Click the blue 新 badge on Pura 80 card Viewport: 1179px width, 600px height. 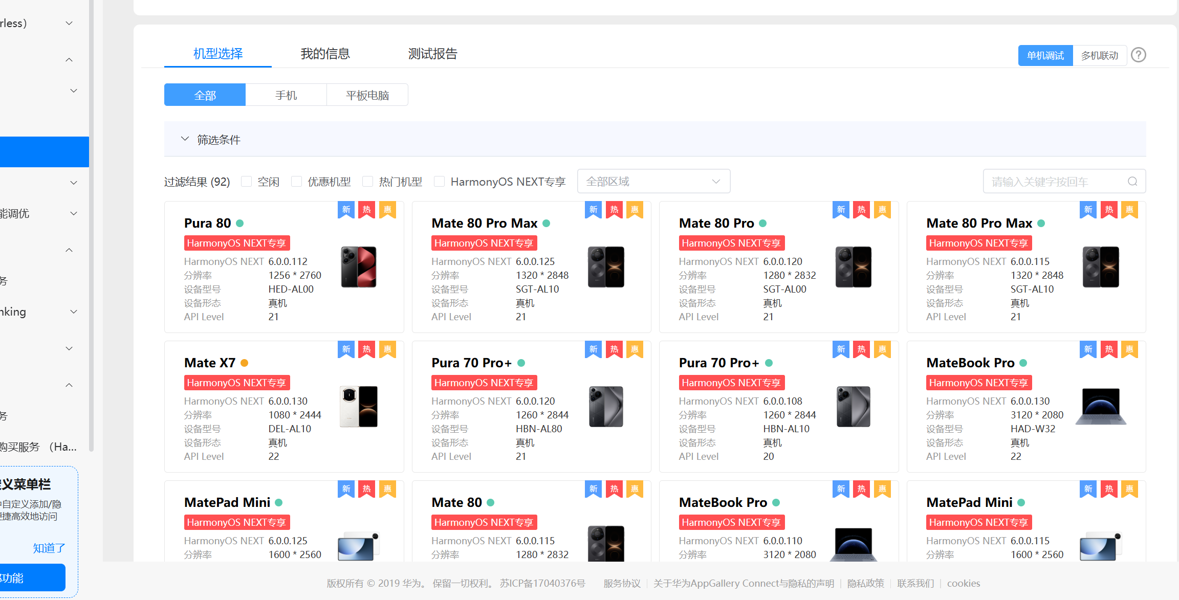(x=346, y=210)
